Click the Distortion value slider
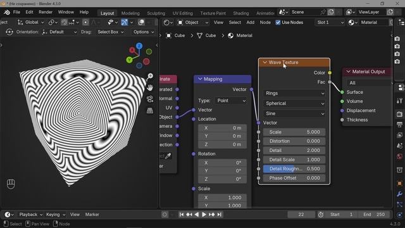 coord(294,141)
